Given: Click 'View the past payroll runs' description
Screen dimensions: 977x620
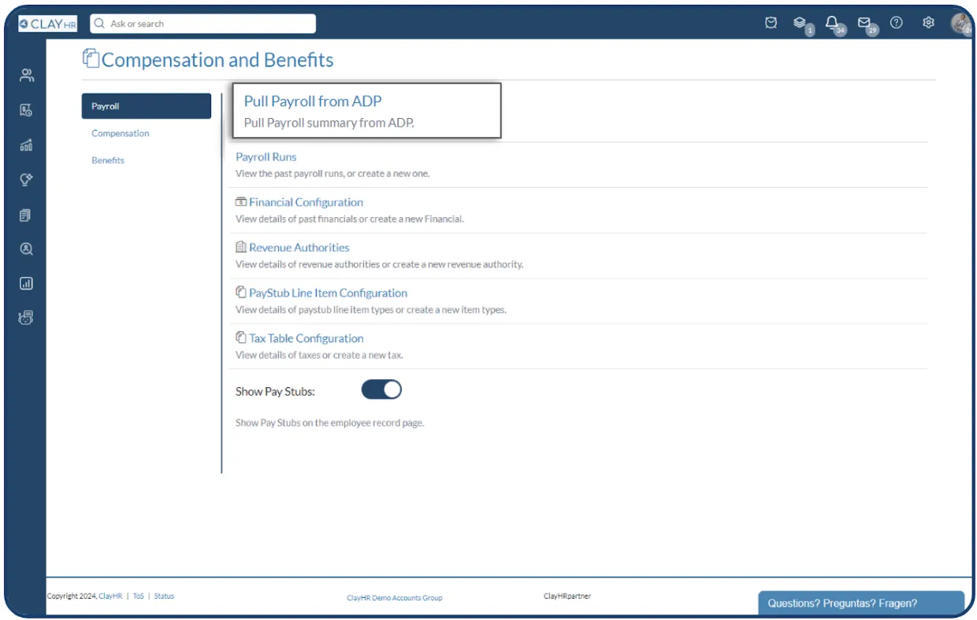Looking at the screenshot, I should click(332, 173).
